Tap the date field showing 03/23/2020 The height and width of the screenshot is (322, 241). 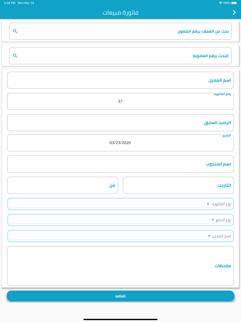click(120, 143)
